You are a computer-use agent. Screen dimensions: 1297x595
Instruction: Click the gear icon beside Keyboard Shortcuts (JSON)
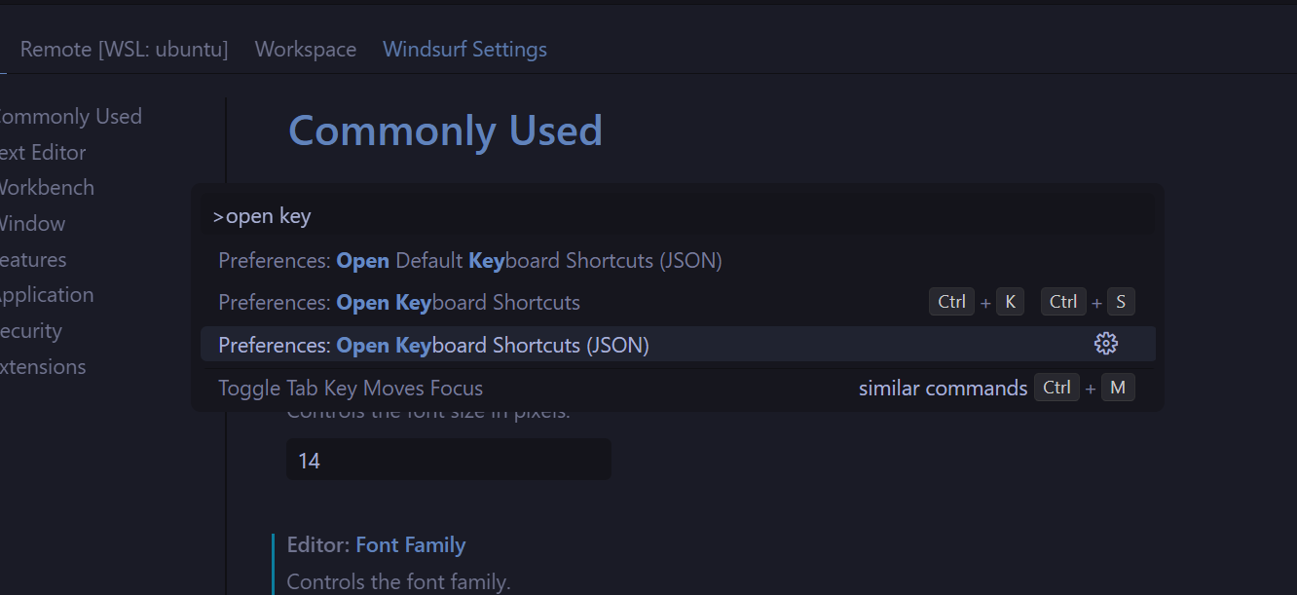coord(1106,343)
